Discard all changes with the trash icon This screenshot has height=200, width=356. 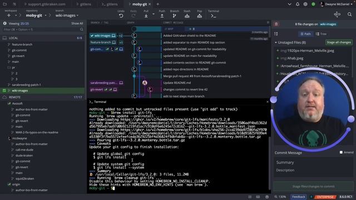tap(276, 24)
